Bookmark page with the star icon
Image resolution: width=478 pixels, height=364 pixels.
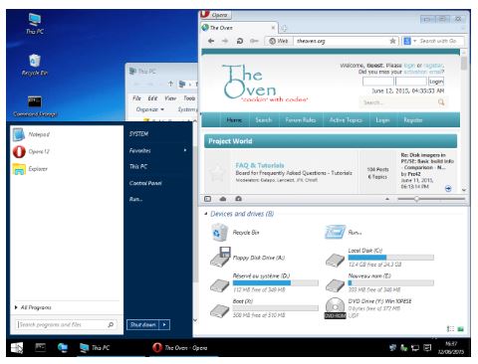[x=392, y=41]
